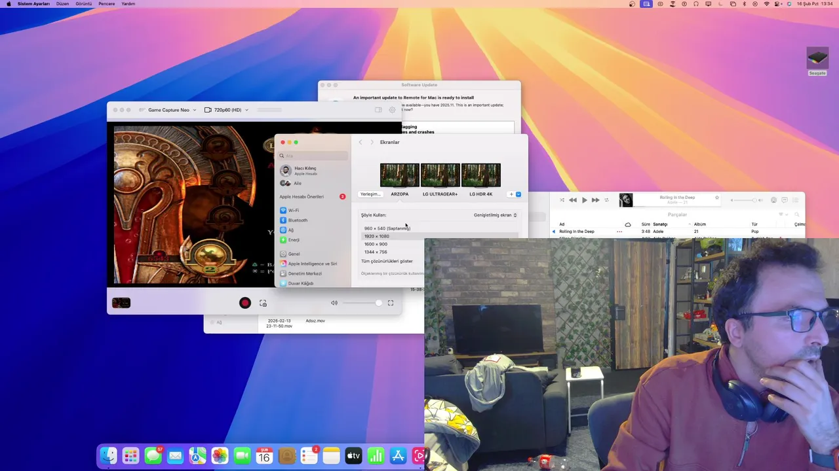Screen dimensions: 839x471
Task: Play the current song in Music
Action: tap(584, 200)
